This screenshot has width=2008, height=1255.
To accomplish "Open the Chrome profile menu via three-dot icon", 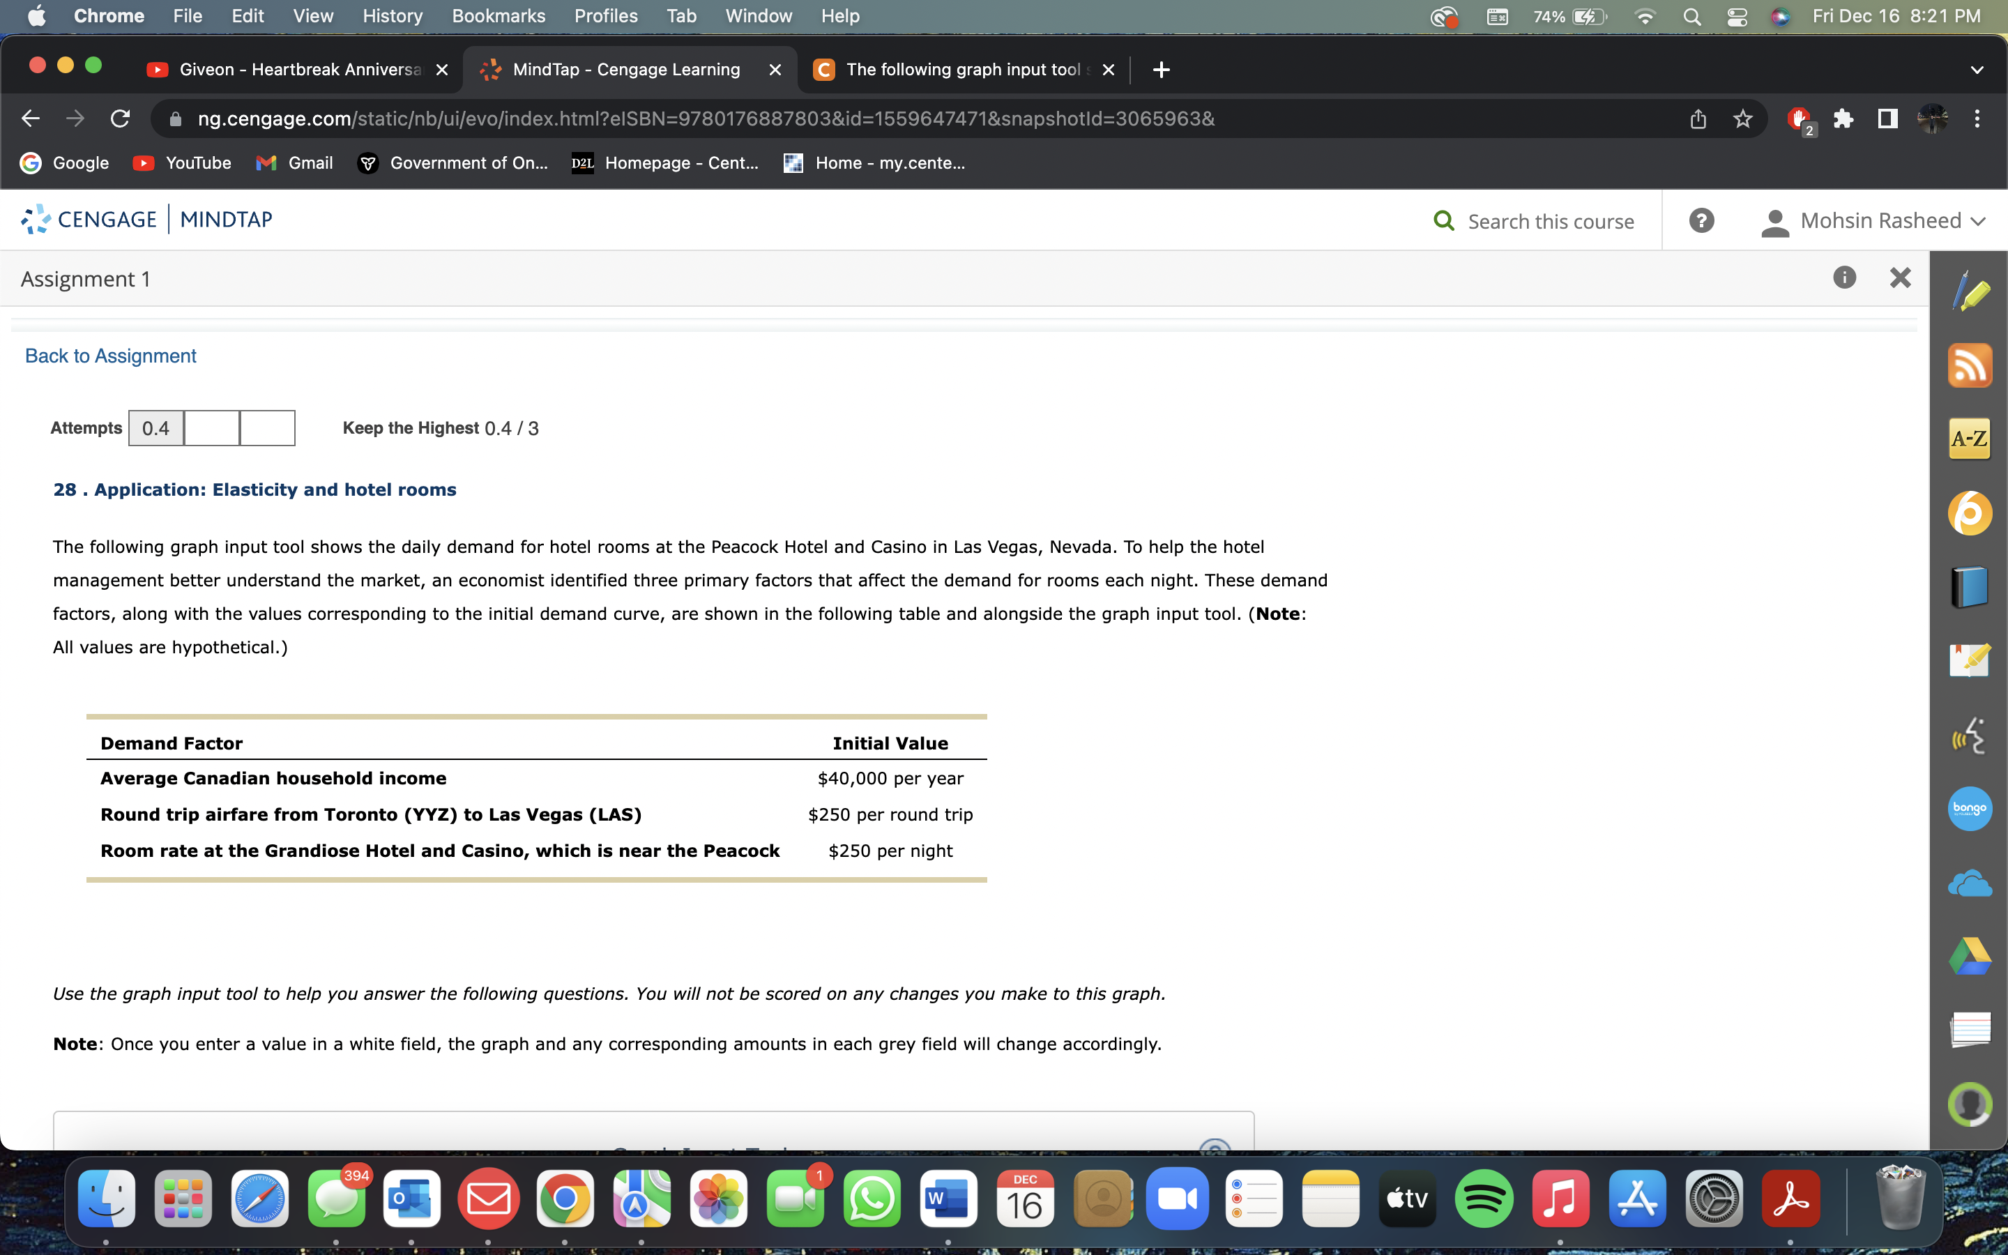I will tap(1977, 119).
